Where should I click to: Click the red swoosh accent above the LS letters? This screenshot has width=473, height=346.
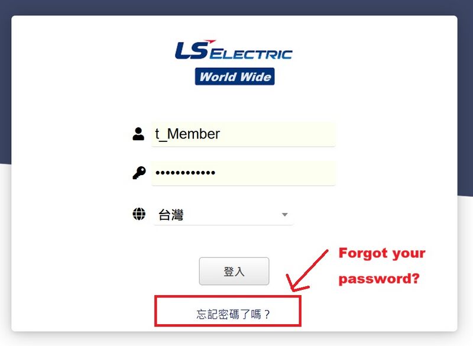[210, 41]
